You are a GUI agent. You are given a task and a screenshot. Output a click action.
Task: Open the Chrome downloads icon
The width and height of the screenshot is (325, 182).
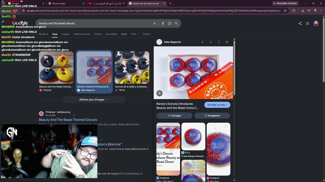click(303, 11)
